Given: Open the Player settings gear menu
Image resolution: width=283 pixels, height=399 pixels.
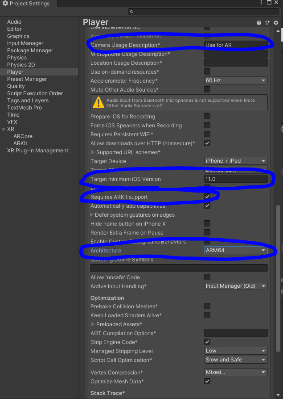Looking at the screenshot, I should (x=276, y=23).
